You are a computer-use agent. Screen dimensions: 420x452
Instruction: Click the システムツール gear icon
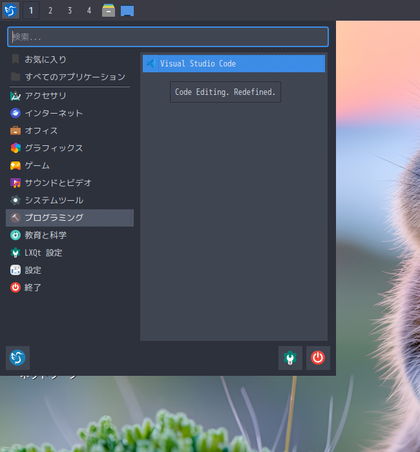(x=16, y=200)
